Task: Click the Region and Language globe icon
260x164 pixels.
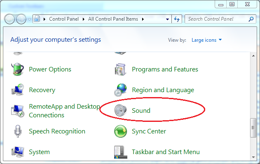Action: click(120, 90)
